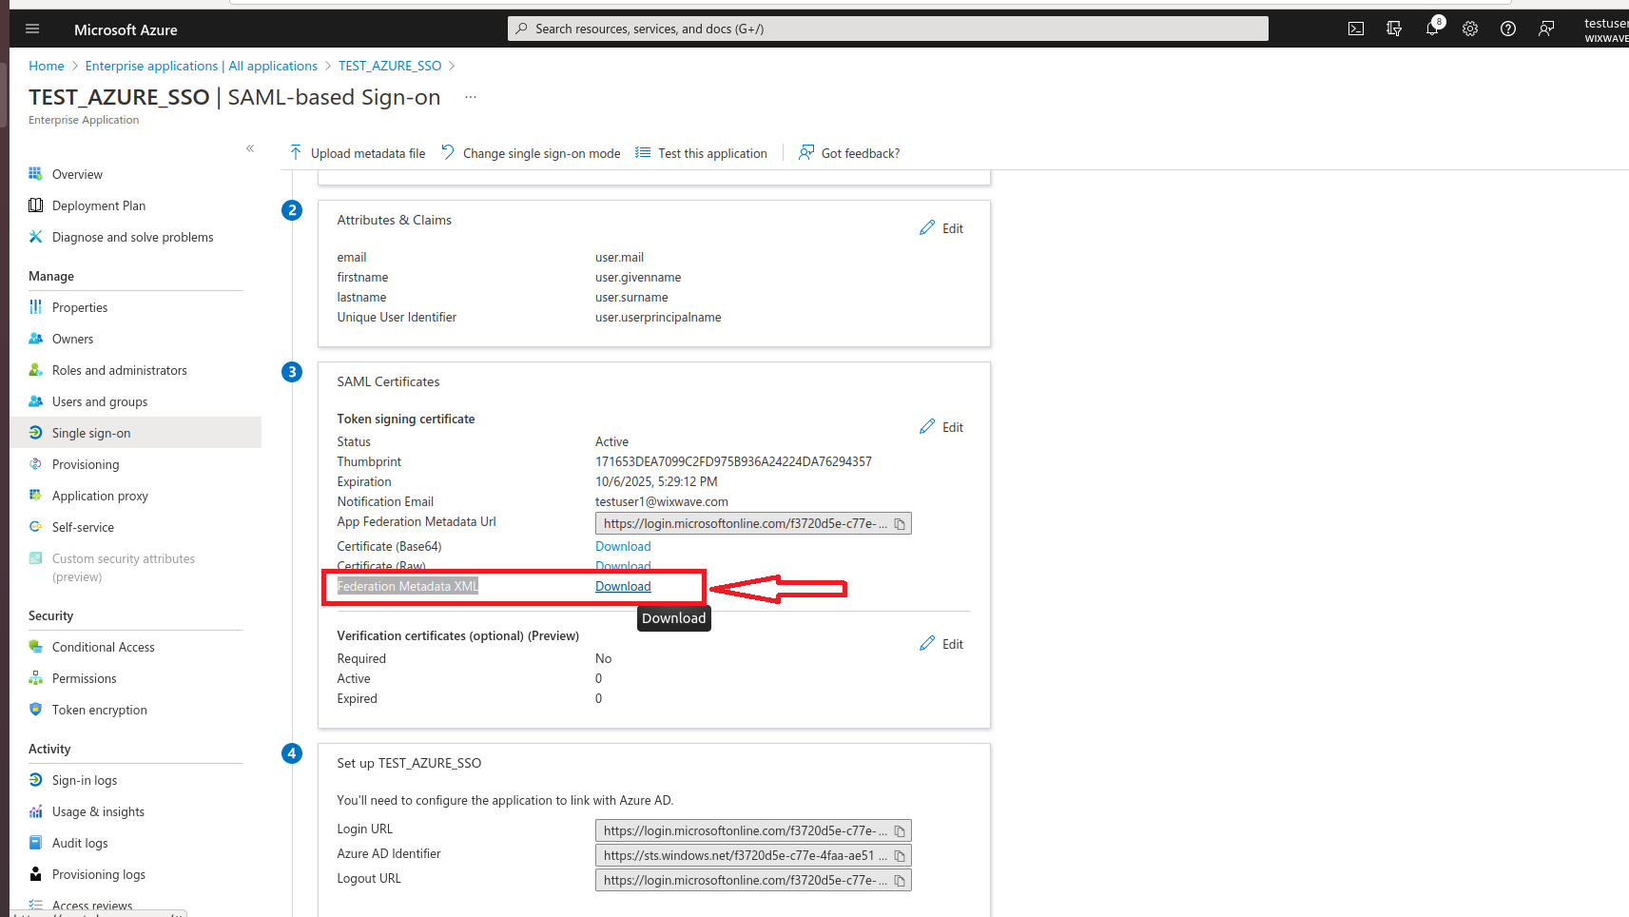Open the Help question mark icon
This screenshot has width=1629, height=917.
pos(1508,29)
